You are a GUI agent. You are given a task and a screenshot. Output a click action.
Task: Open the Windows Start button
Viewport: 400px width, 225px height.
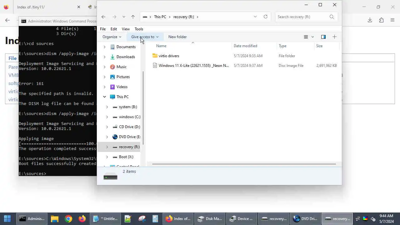7,219
